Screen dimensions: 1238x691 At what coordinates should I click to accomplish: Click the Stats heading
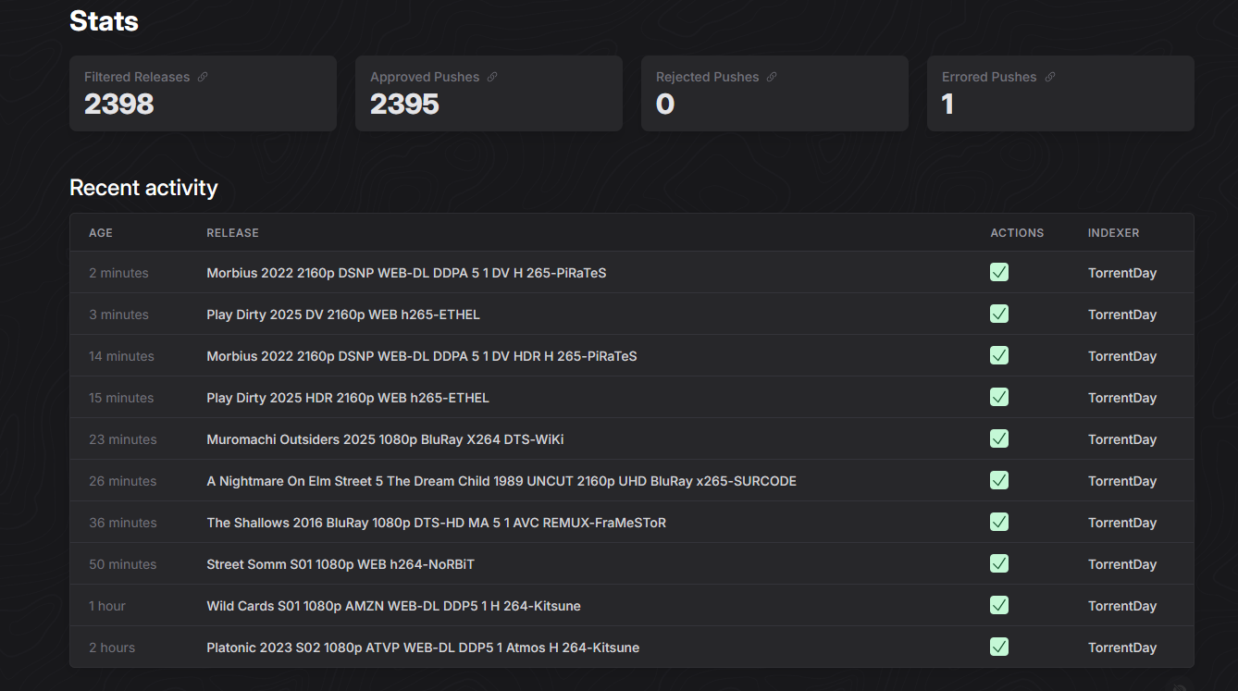[x=104, y=20]
